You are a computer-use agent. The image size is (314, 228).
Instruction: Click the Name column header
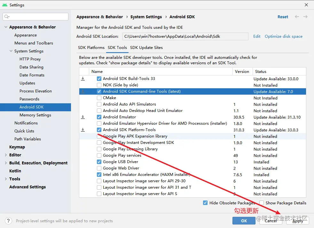(x=161, y=72)
